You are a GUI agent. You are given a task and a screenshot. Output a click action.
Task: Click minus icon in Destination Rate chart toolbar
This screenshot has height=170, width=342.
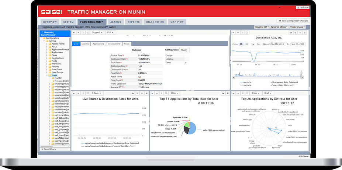coord(238,32)
